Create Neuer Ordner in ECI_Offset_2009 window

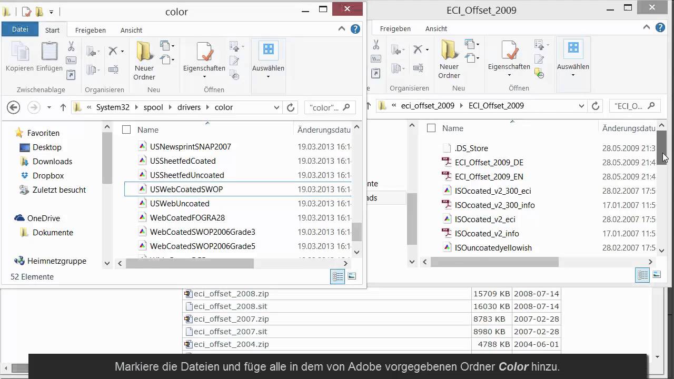pyautogui.click(x=449, y=59)
